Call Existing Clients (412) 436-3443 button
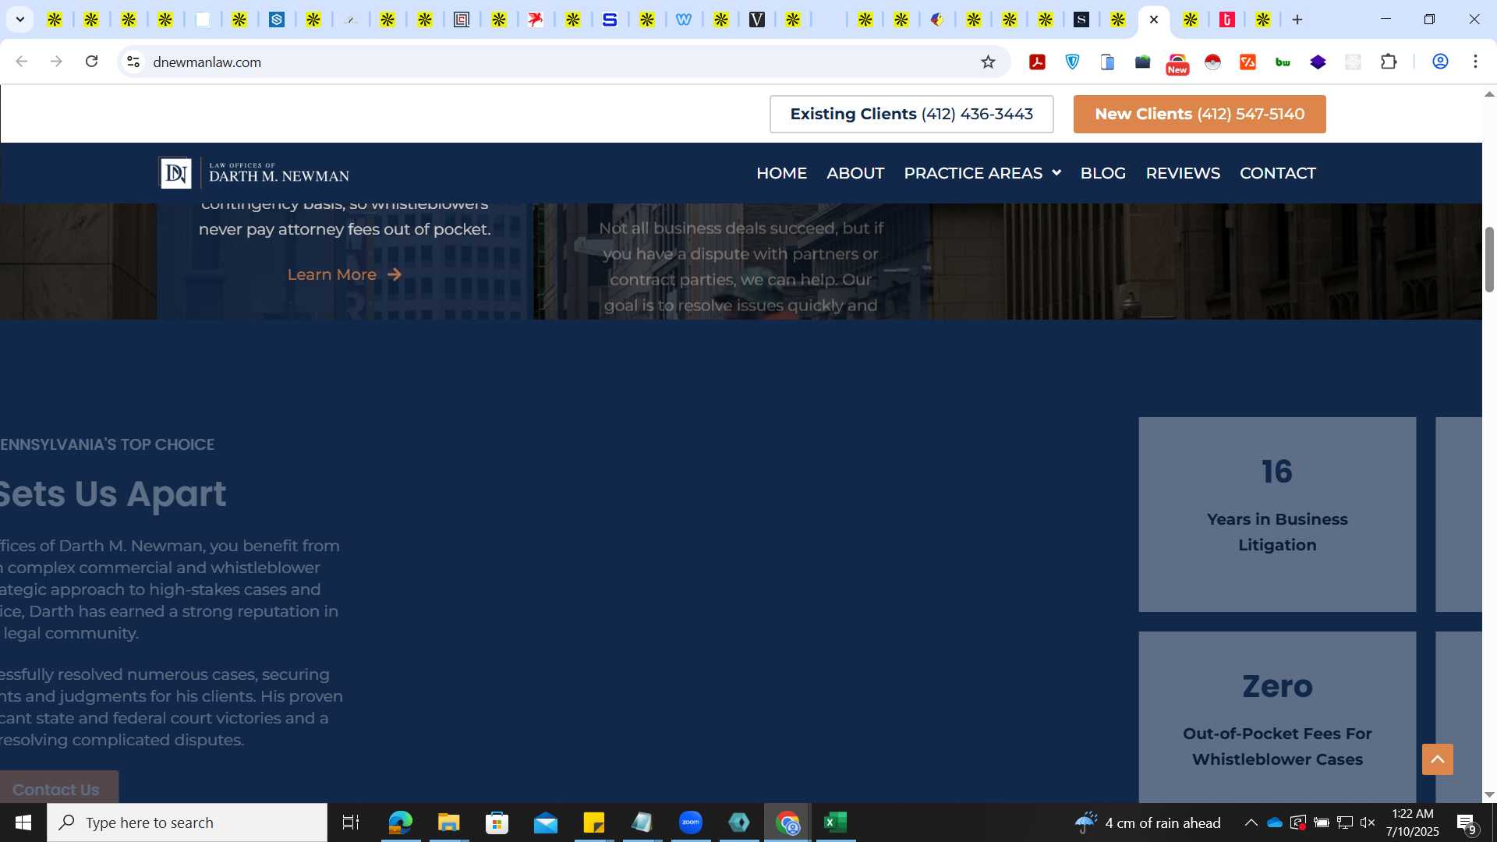 click(911, 114)
